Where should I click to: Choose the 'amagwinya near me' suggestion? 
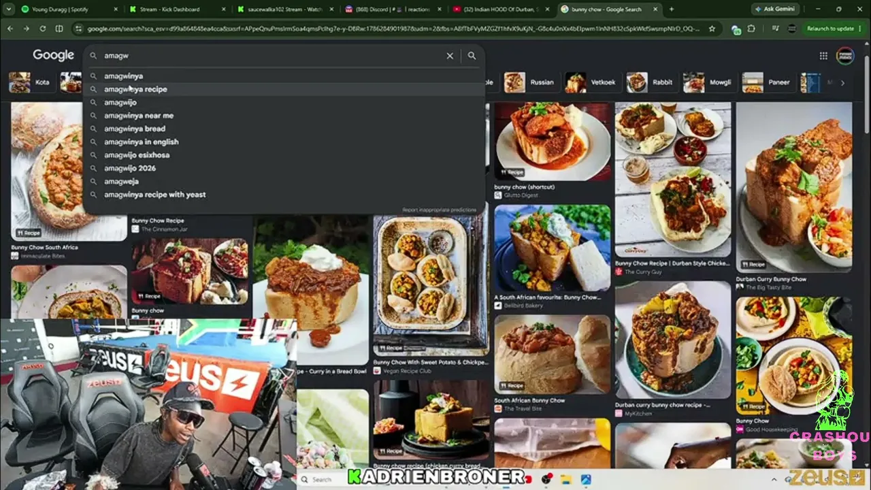(x=284, y=116)
